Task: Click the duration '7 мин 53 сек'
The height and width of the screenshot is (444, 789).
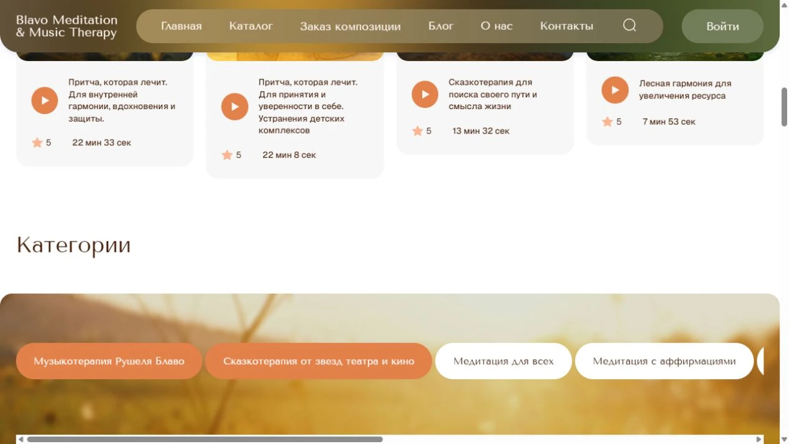Action: (x=669, y=122)
